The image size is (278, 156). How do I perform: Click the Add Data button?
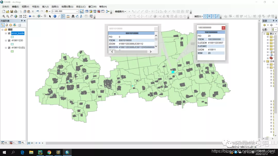click(x=47, y=11)
